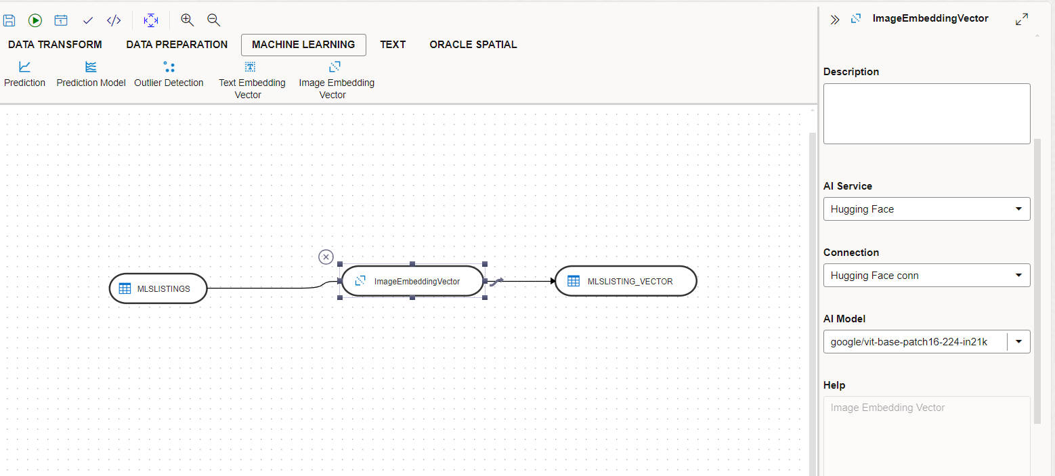The width and height of the screenshot is (1055, 476).
Task: Open the Connection dropdown
Action: pos(926,276)
